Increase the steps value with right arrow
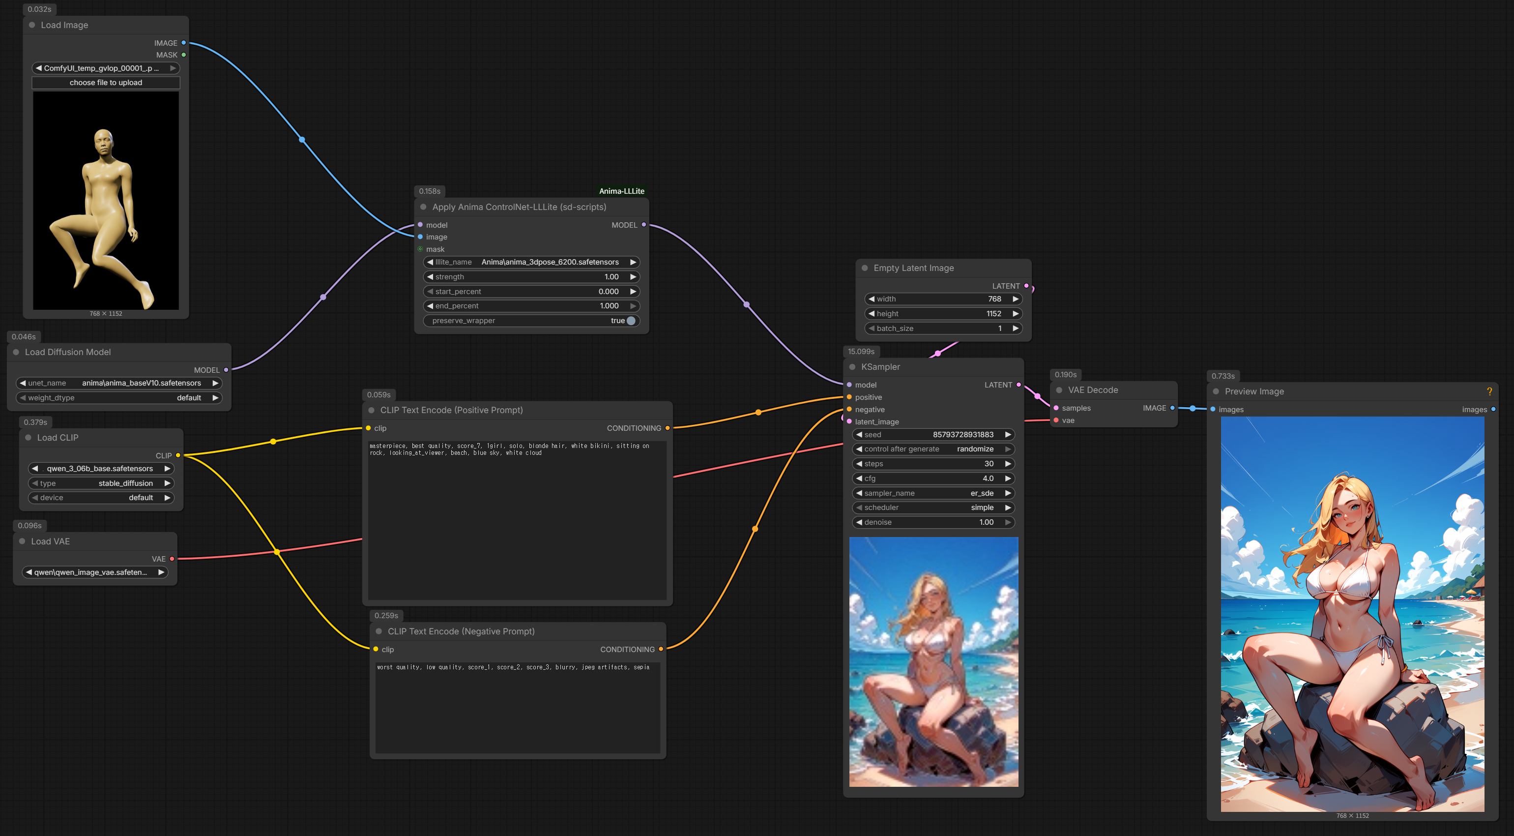 pos(1008,464)
